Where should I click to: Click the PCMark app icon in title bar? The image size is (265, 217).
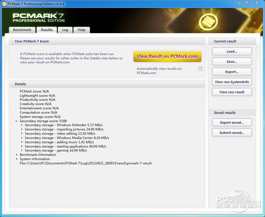tap(4, 4)
